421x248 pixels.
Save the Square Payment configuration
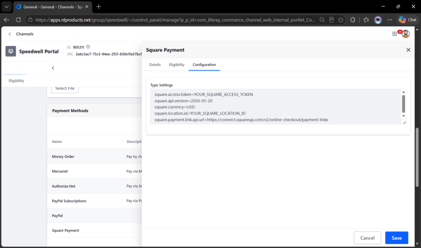[x=397, y=238]
